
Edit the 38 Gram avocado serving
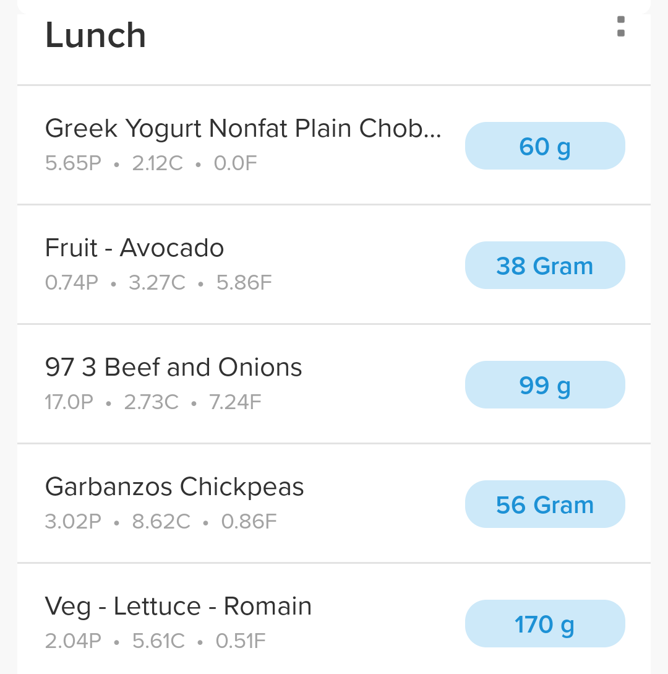[545, 266]
